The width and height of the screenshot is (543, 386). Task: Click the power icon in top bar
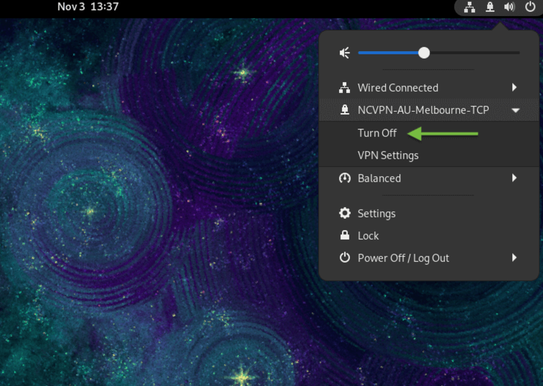[530, 7]
